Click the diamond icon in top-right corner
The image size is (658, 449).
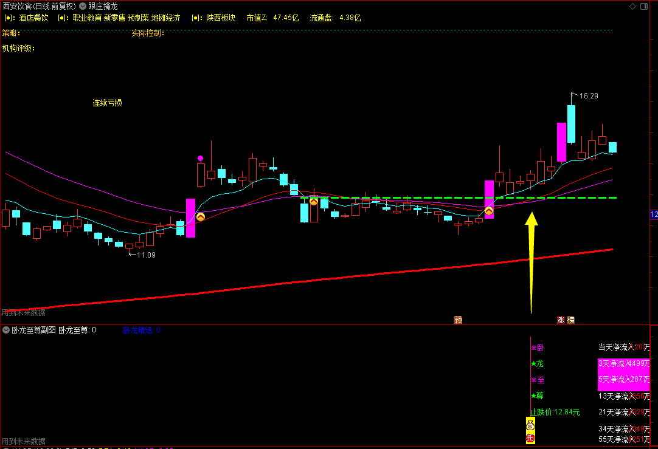(633, 6)
